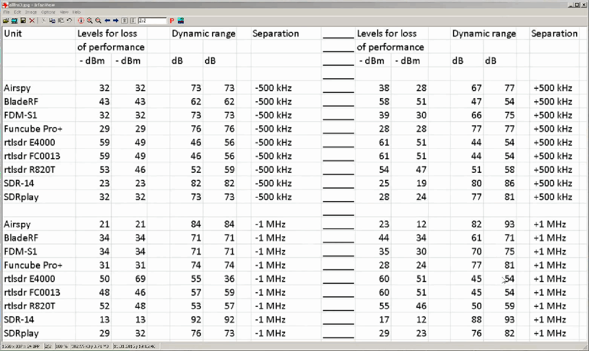The image size is (589, 351).
Task: Click the right 'Dynamic range' header
Action: [x=484, y=34]
